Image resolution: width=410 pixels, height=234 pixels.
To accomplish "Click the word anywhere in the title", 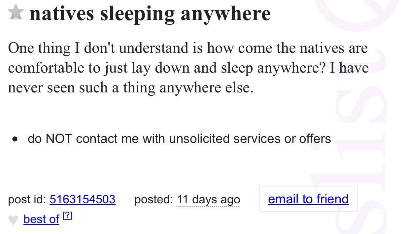I will tap(225, 14).
